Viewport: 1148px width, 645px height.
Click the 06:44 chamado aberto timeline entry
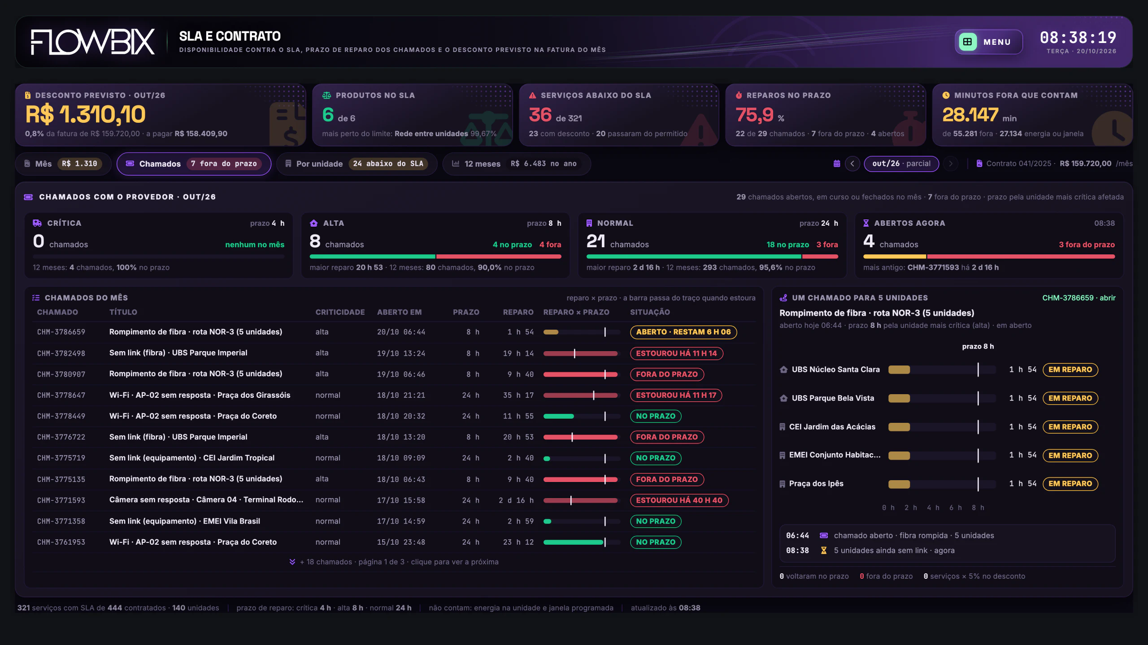click(x=947, y=536)
